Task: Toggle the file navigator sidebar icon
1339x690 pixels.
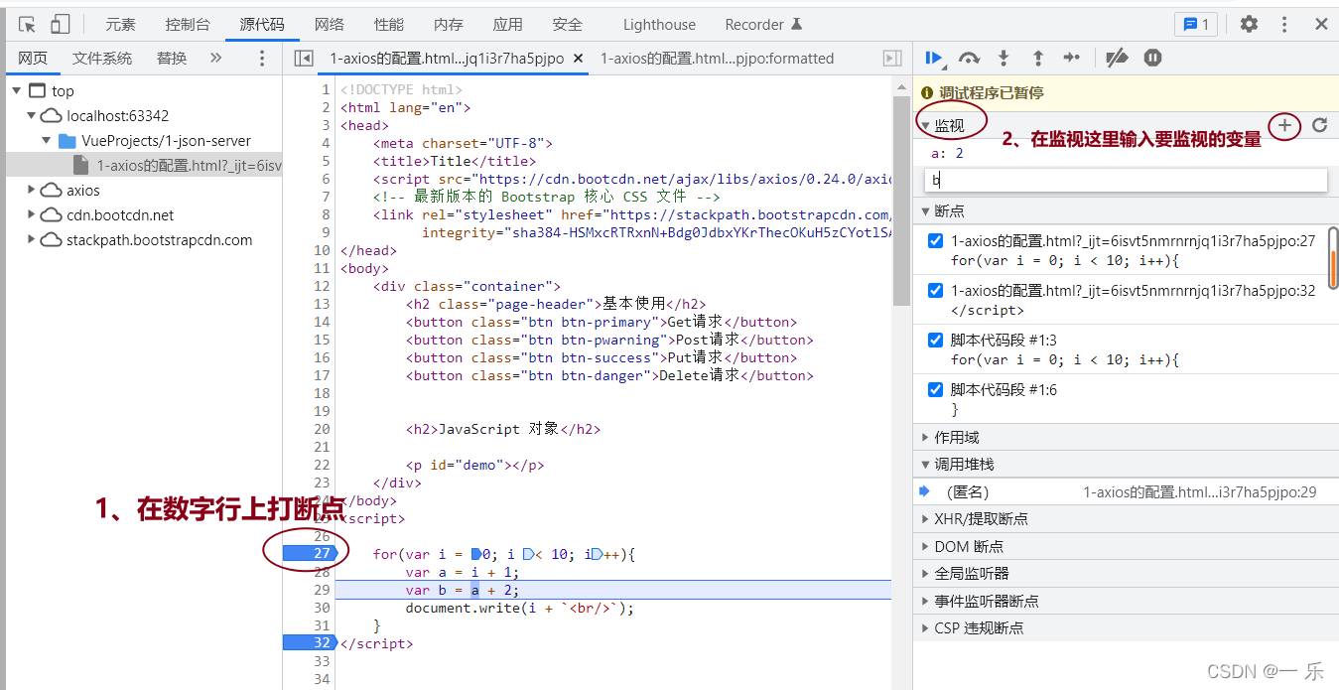Action: (305, 59)
